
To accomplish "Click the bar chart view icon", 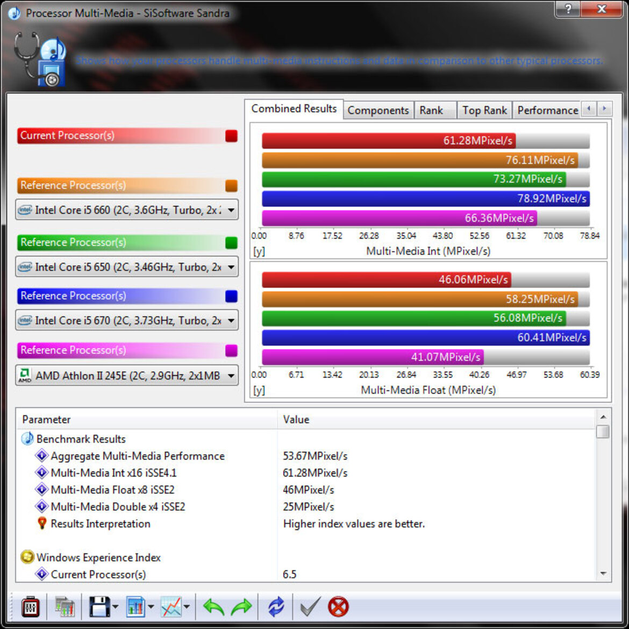I will click(135, 606).
